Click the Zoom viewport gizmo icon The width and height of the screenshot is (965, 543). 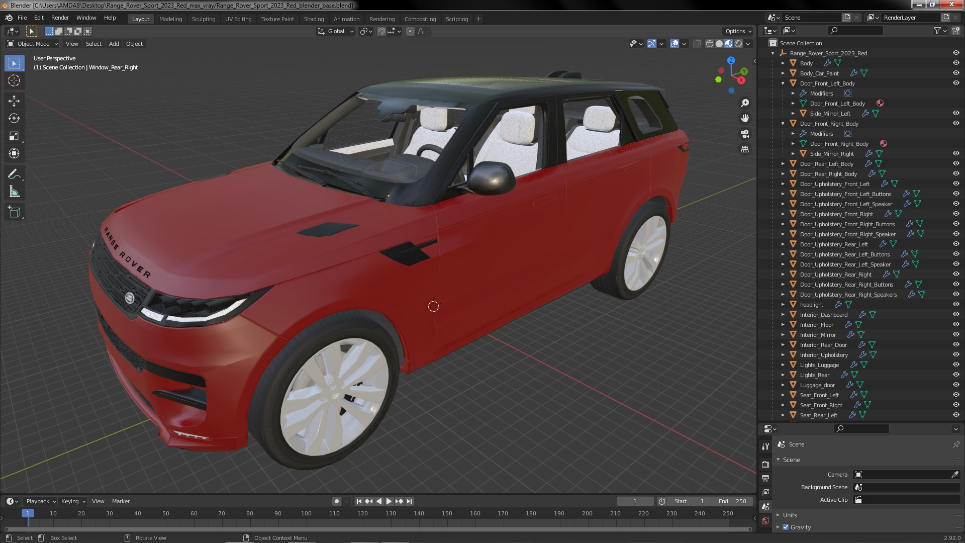745,103
